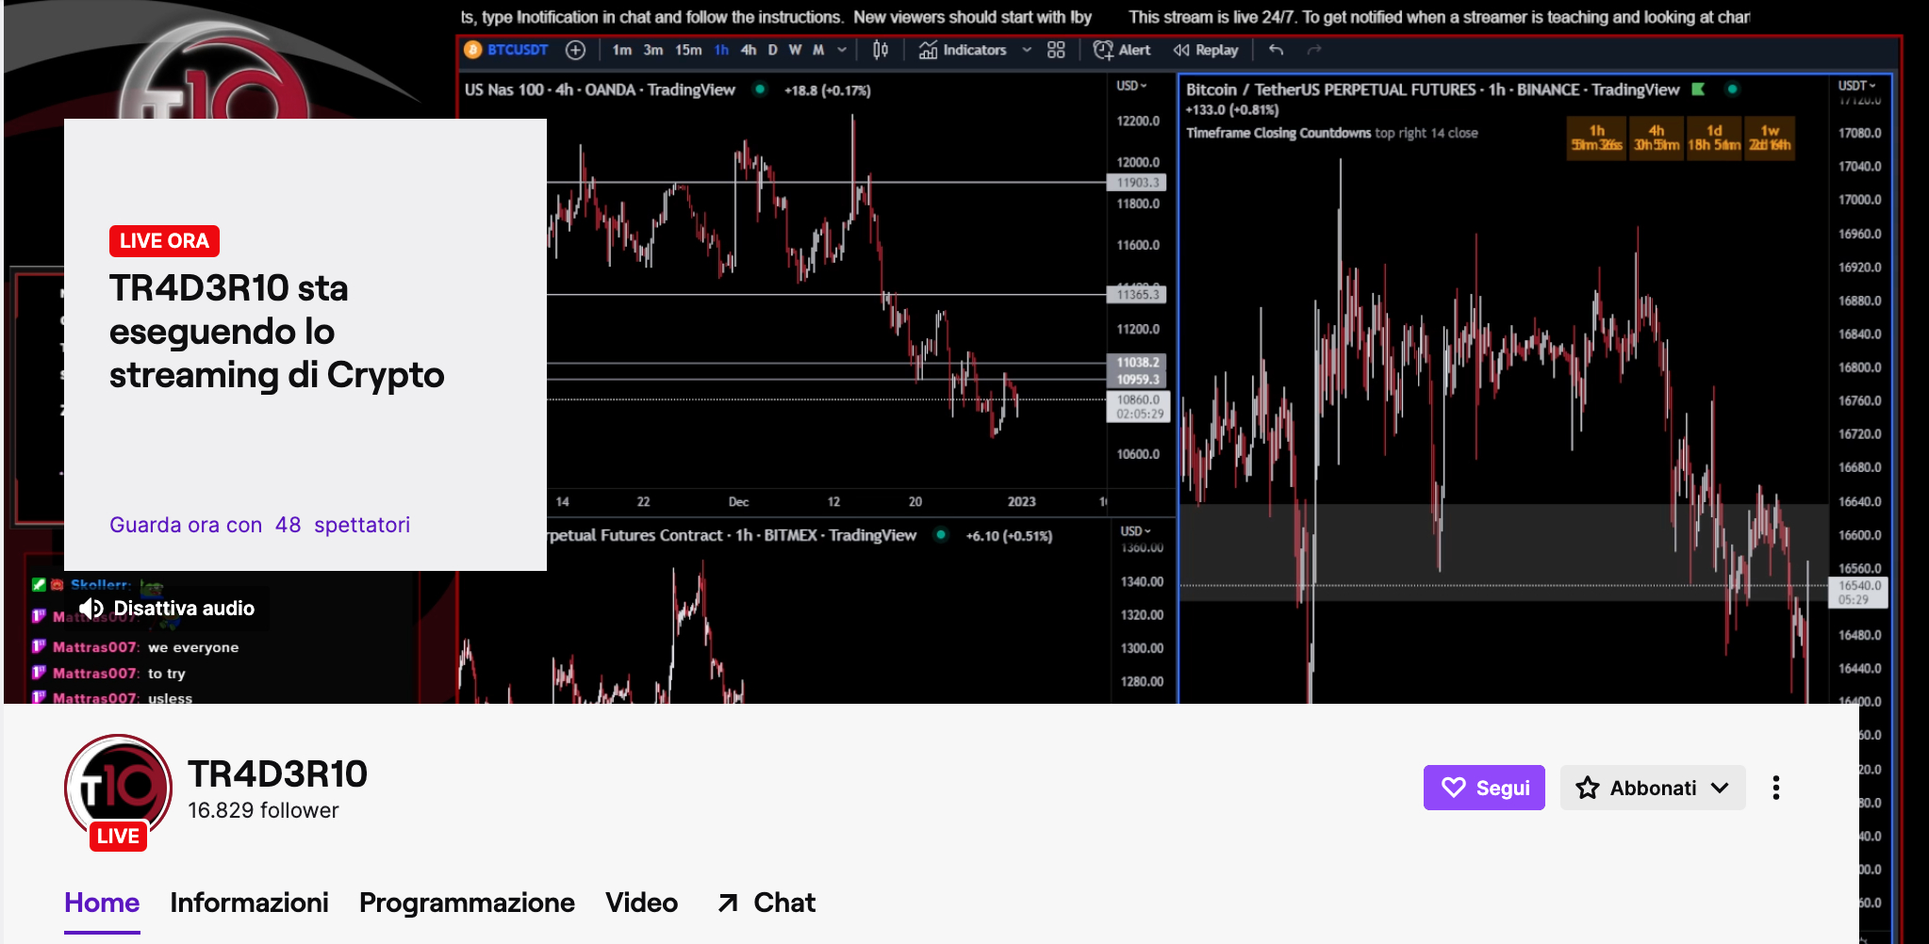Select the M monthly timeframe
This screenshot has width=1929, height=944.
(x=818, y=50)
